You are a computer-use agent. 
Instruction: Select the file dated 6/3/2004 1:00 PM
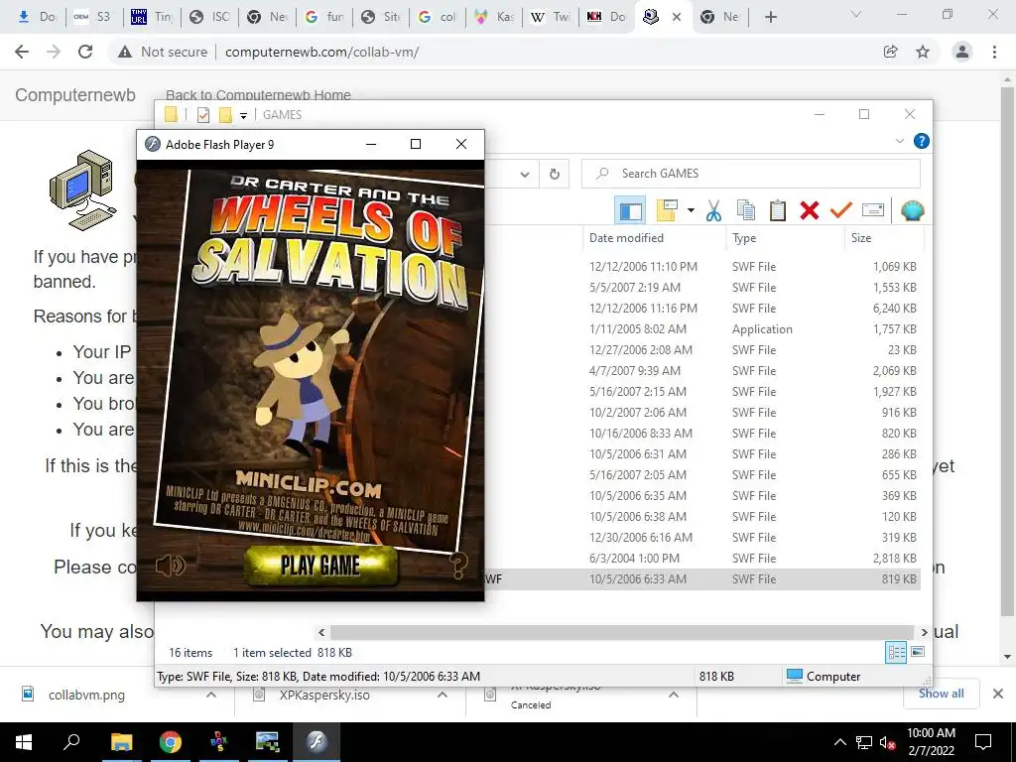[634, 559]
